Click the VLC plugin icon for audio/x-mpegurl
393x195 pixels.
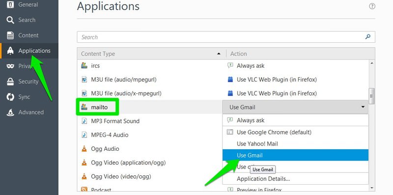(230, 93)
